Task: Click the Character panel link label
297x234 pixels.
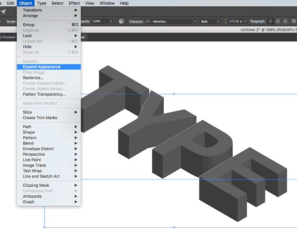Action: [x=136, y=21]
